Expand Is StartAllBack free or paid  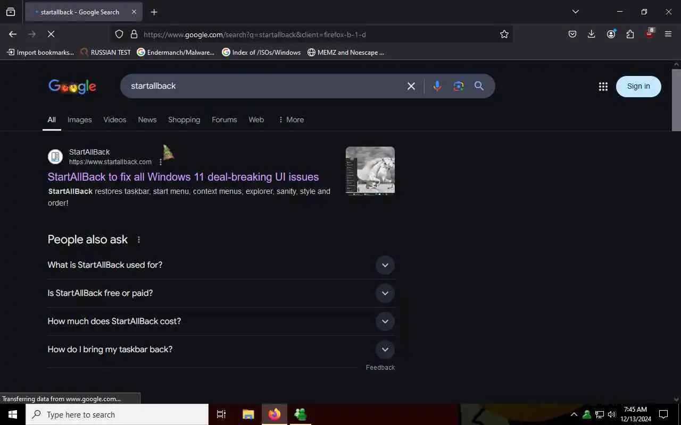pos(221,293)
